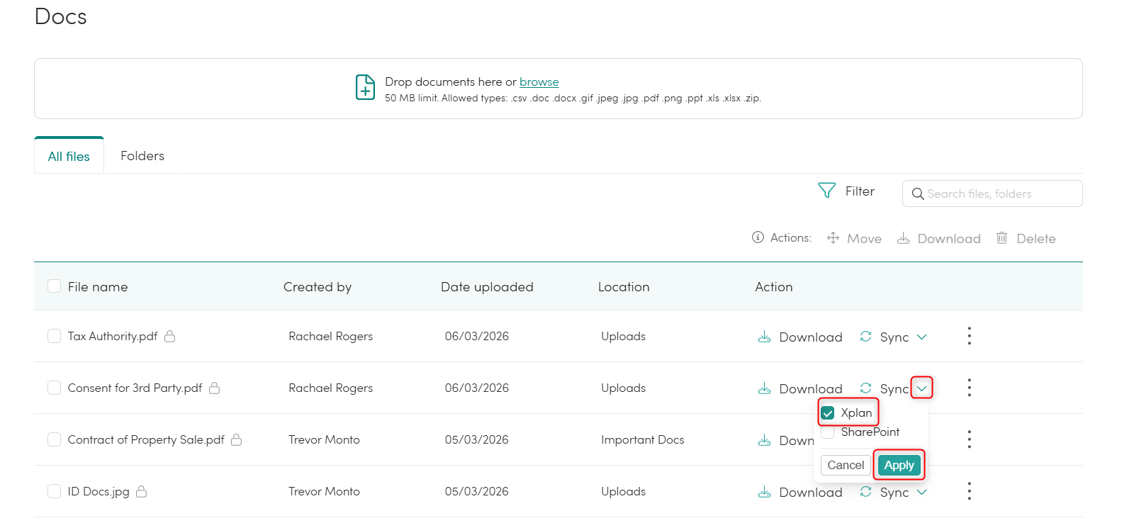Viewport: 1122px width, 528px height.
Task: Collapse Sync dropdown for Consent for 3rd Party.pdf
Action: point(921,388)
